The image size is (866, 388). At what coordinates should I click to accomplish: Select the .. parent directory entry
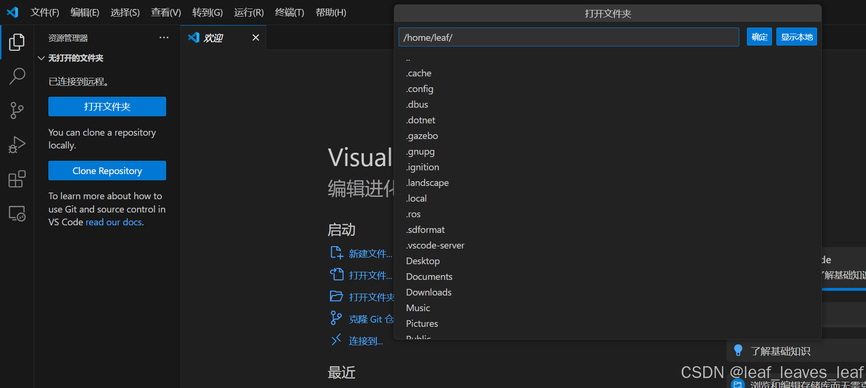(x=608, y=58)
